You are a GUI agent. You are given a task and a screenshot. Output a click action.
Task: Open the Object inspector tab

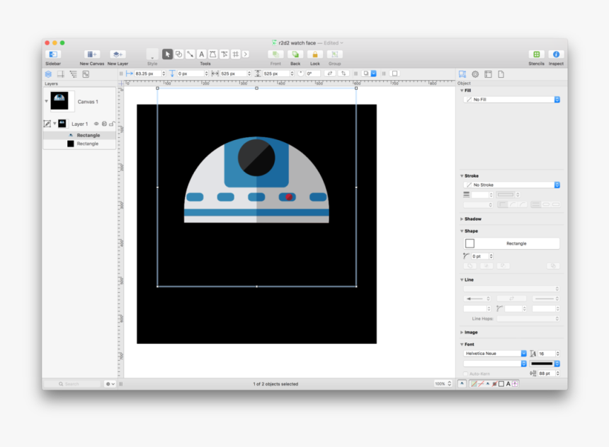[462, 74]
